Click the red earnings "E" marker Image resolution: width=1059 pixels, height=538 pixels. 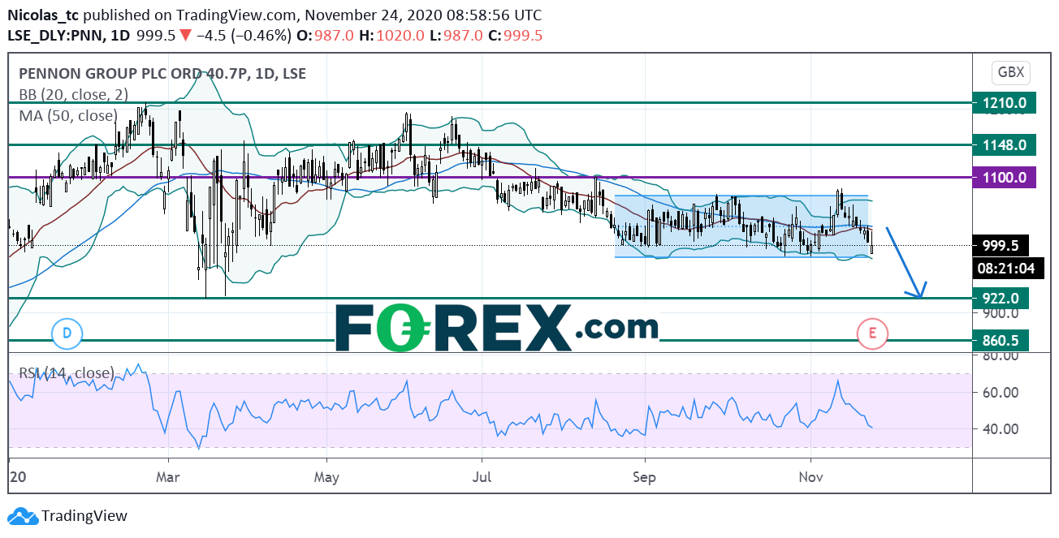[x=873, y=332]
